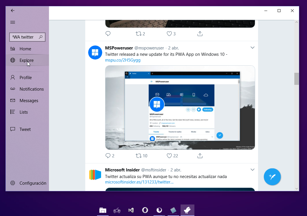Launch Twitter from the Windows taskbar

(x=187, y=210)
